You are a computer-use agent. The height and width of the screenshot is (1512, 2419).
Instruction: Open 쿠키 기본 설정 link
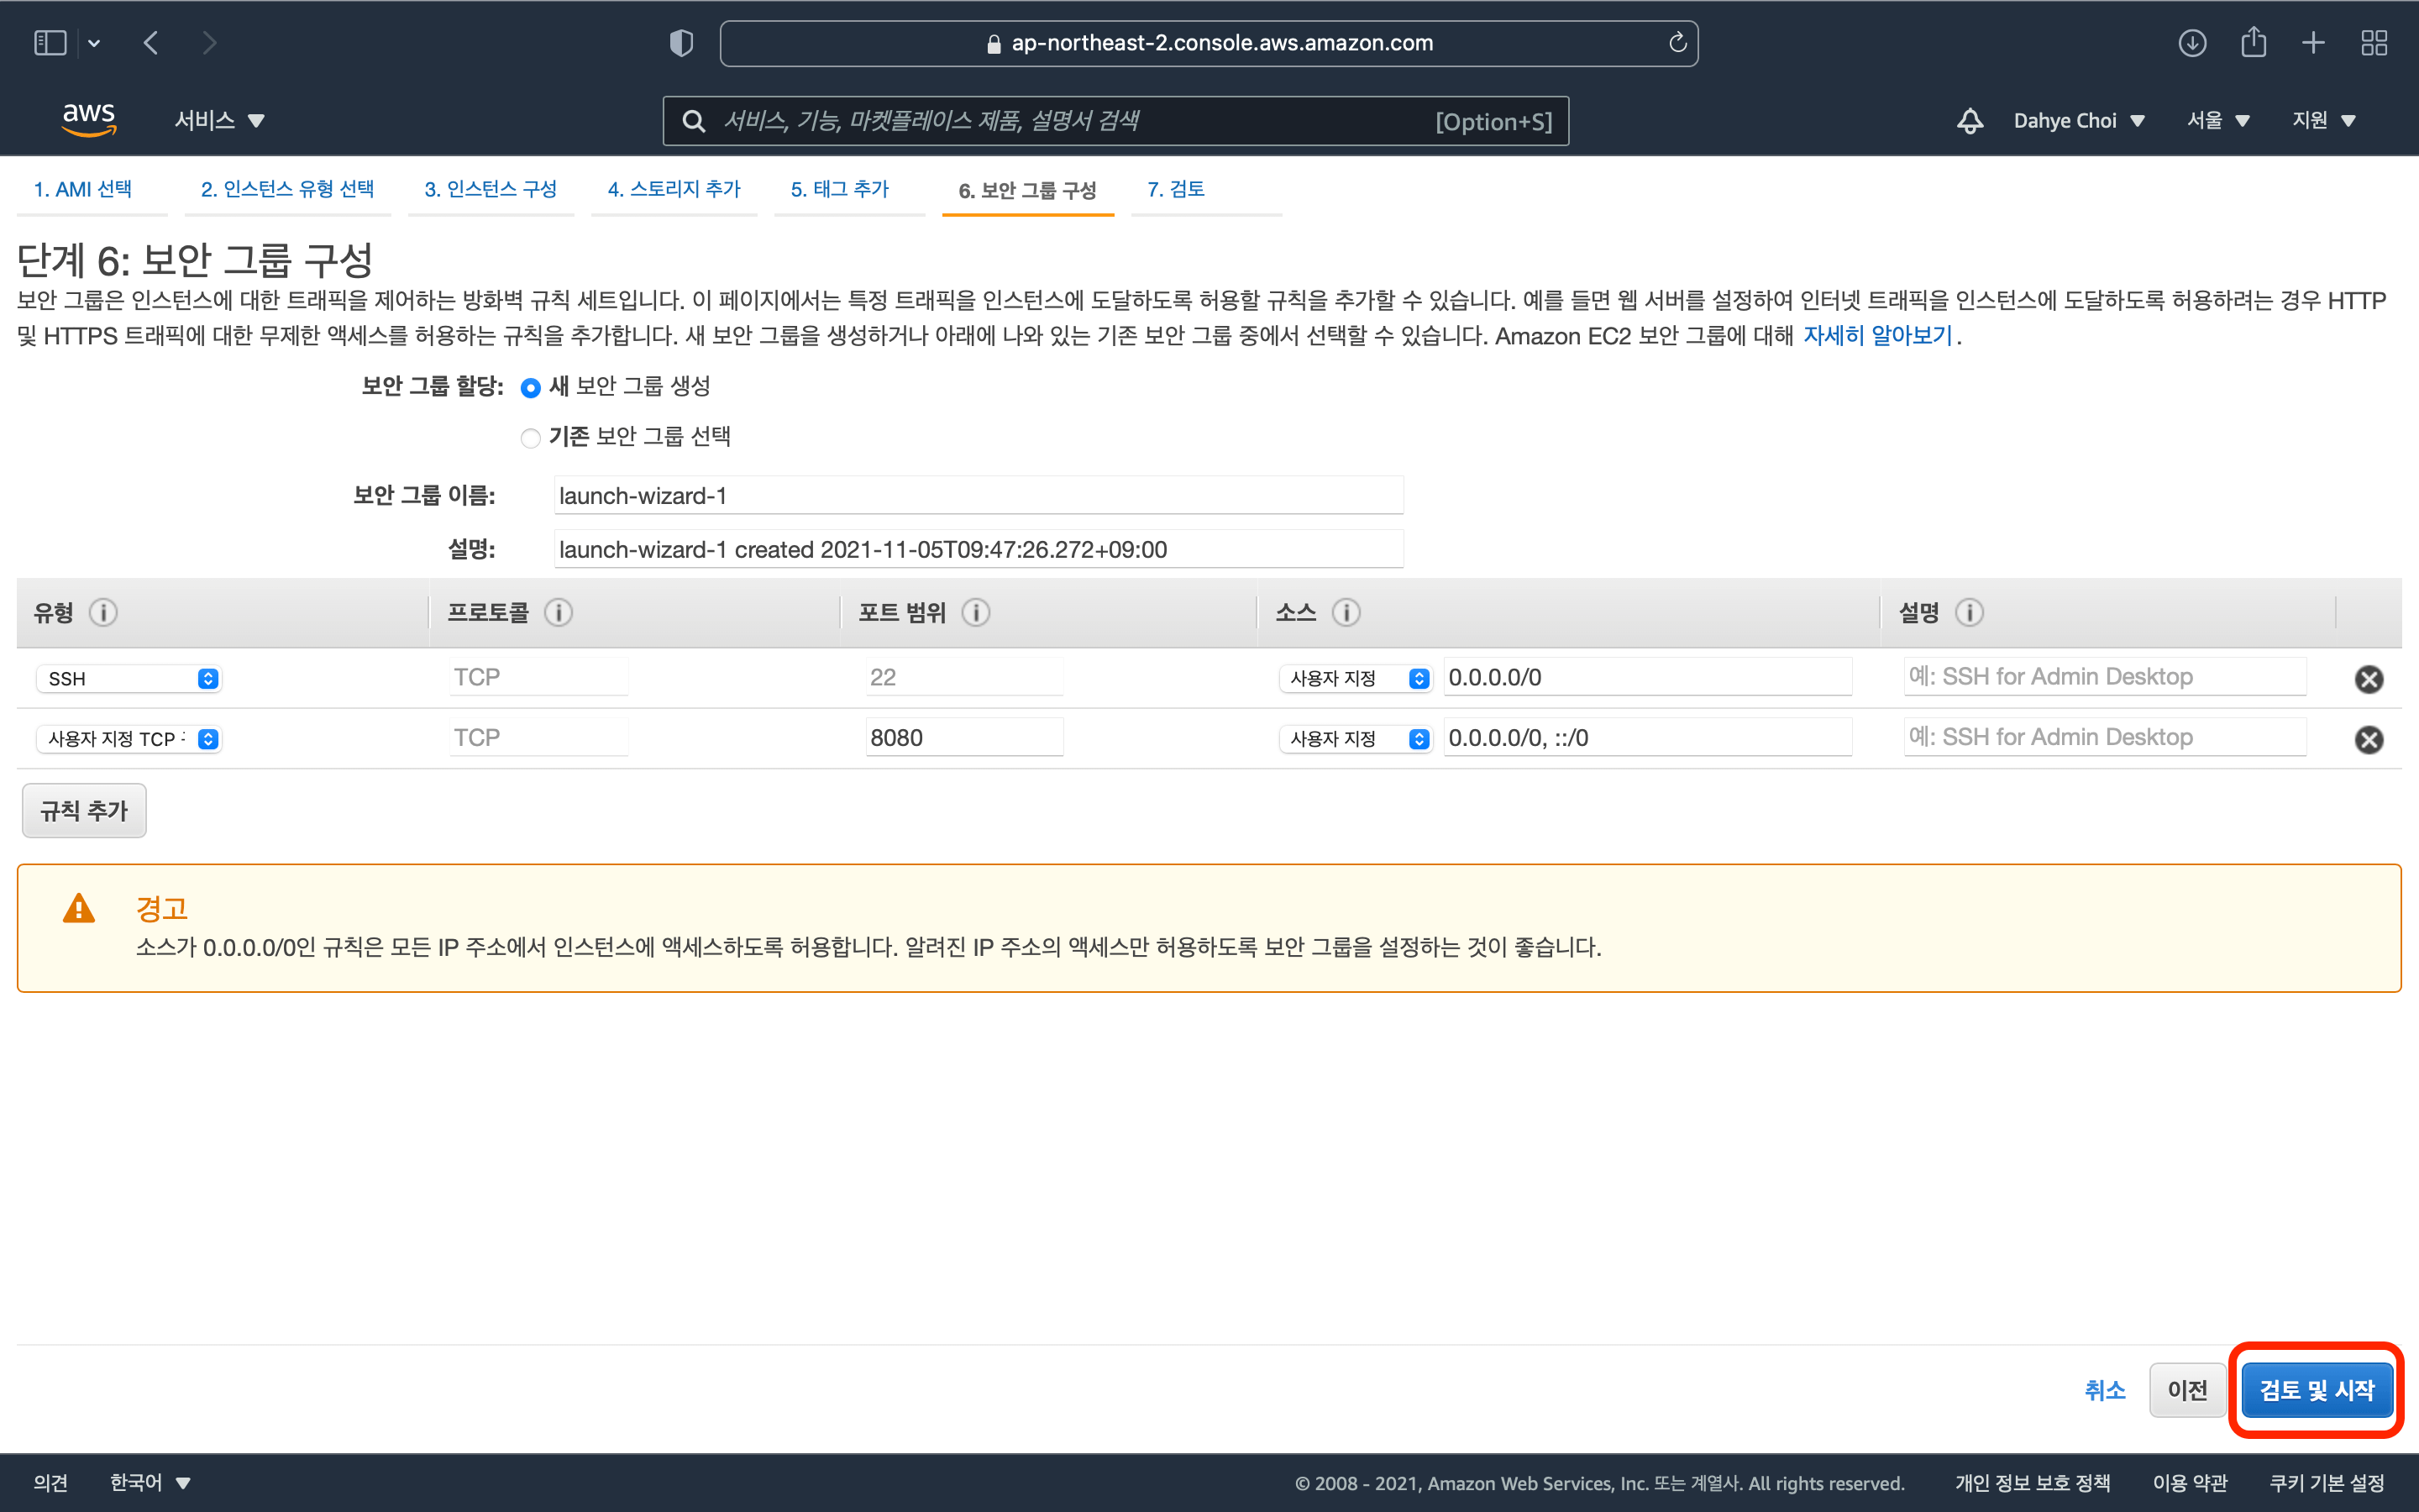(2327, 1482)
